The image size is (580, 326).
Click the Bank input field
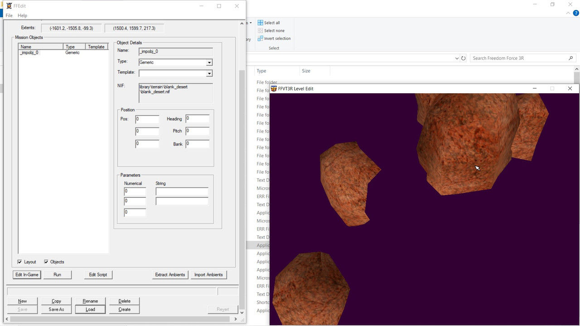(197, 144)
